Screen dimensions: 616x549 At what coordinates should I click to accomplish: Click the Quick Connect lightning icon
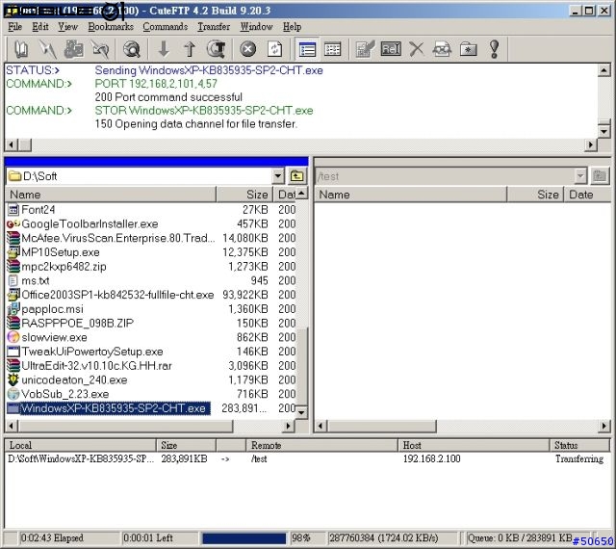[47, 49]
